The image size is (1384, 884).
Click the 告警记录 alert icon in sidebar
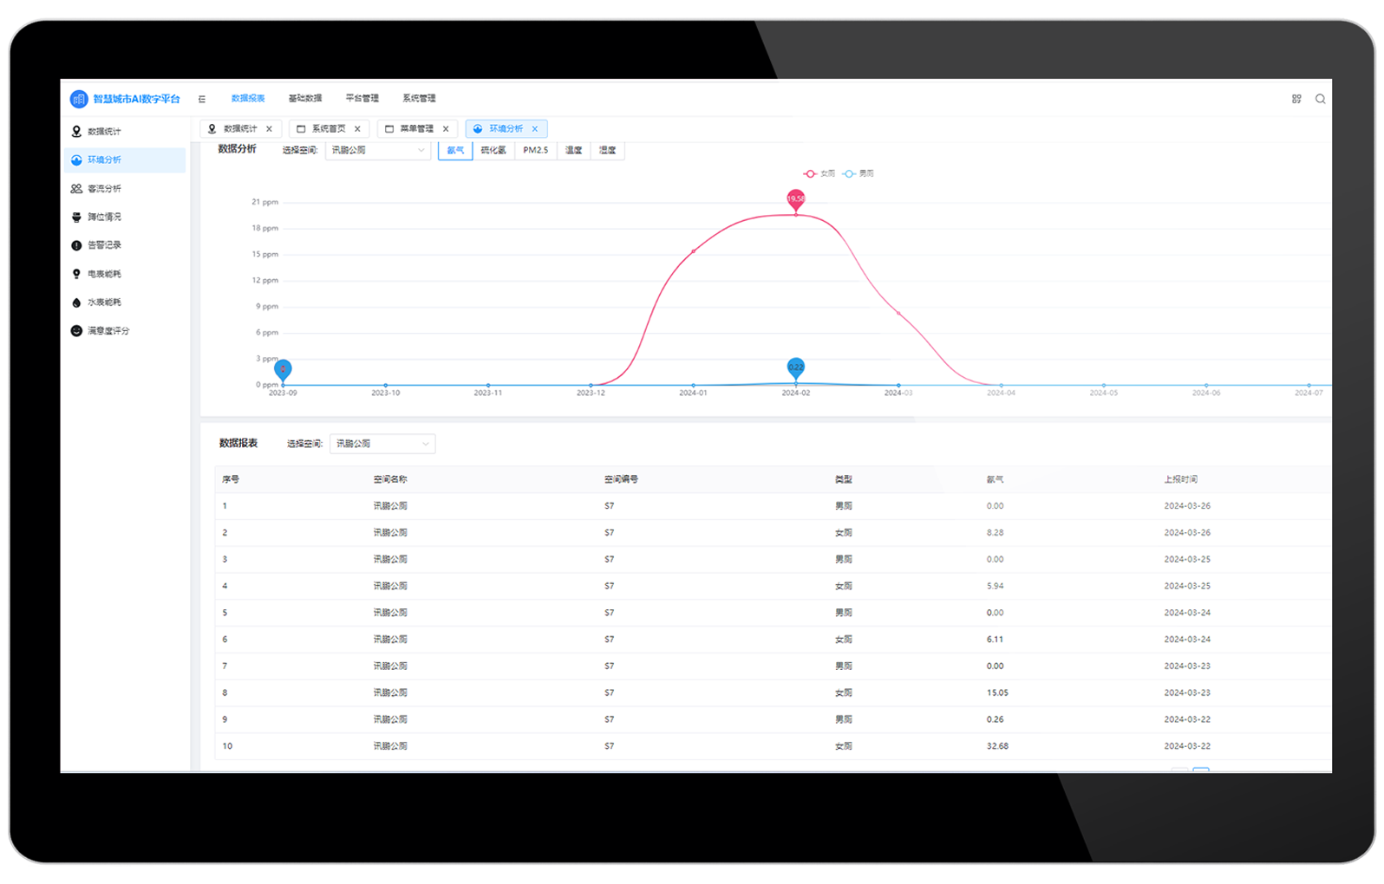76,246
